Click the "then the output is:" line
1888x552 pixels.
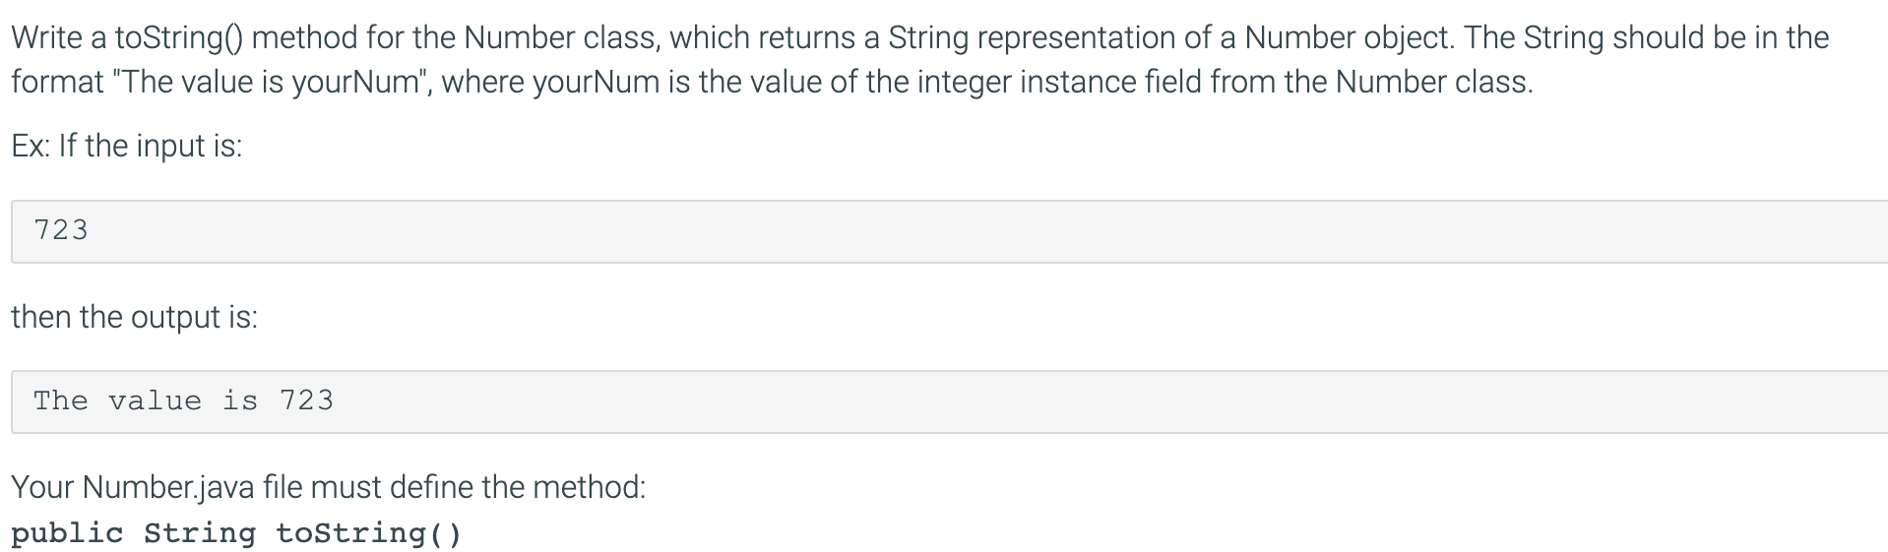tap(135, 317)
